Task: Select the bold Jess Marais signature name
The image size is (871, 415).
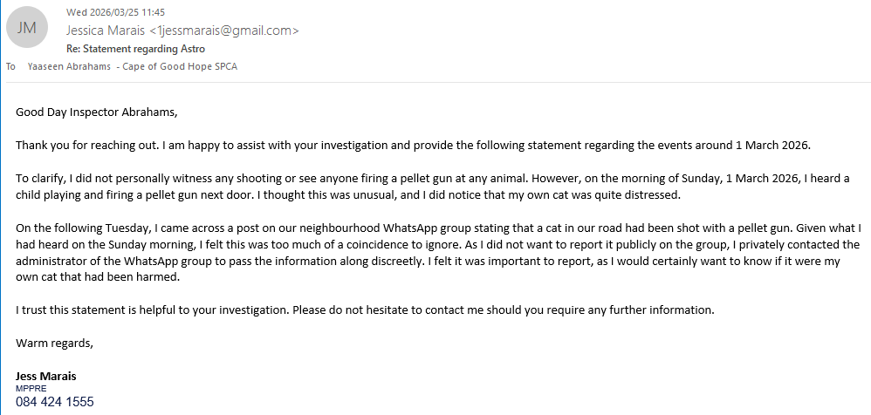Action: tap(46, 376)
